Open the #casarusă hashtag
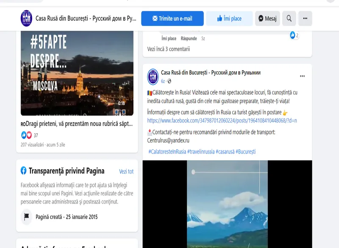The height and width of the screenshot is (248, 339). click(225, 152)
